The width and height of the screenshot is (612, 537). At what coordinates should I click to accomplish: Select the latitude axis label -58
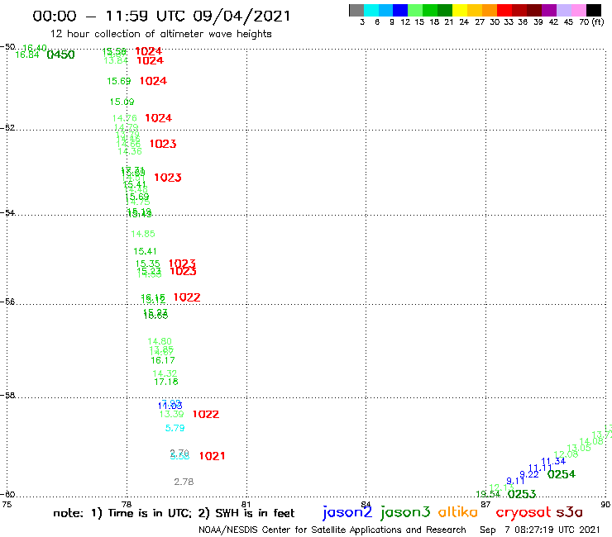pos(7,396)
